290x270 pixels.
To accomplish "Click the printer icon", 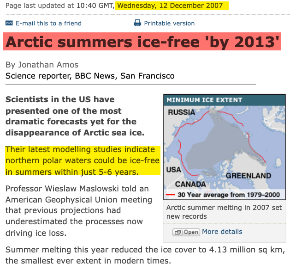I will pyautogui.click(x=137, y=23).
